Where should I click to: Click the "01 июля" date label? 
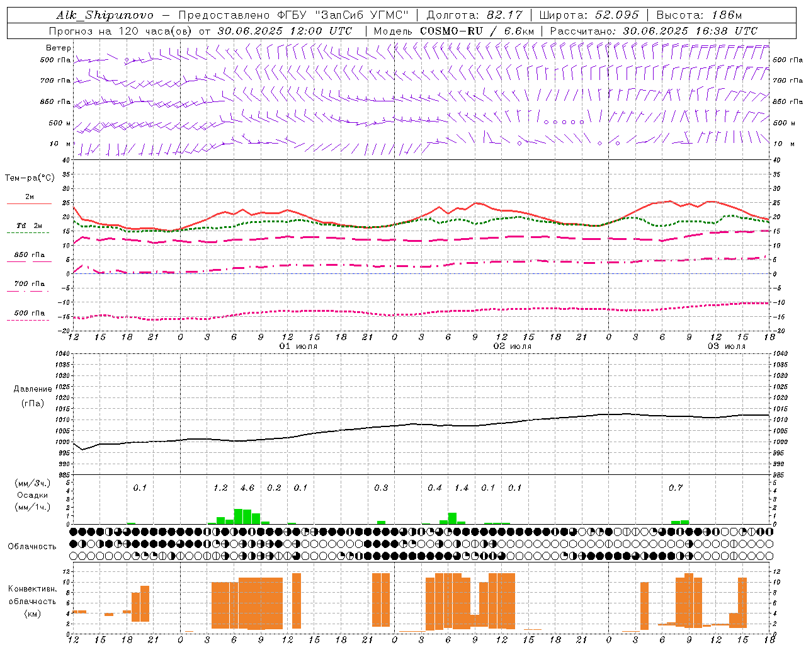(298, 346)
